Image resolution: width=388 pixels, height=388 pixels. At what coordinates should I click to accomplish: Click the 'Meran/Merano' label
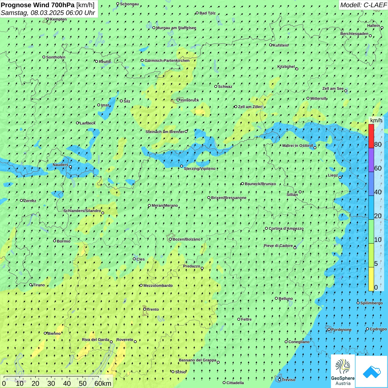(165, 205)
